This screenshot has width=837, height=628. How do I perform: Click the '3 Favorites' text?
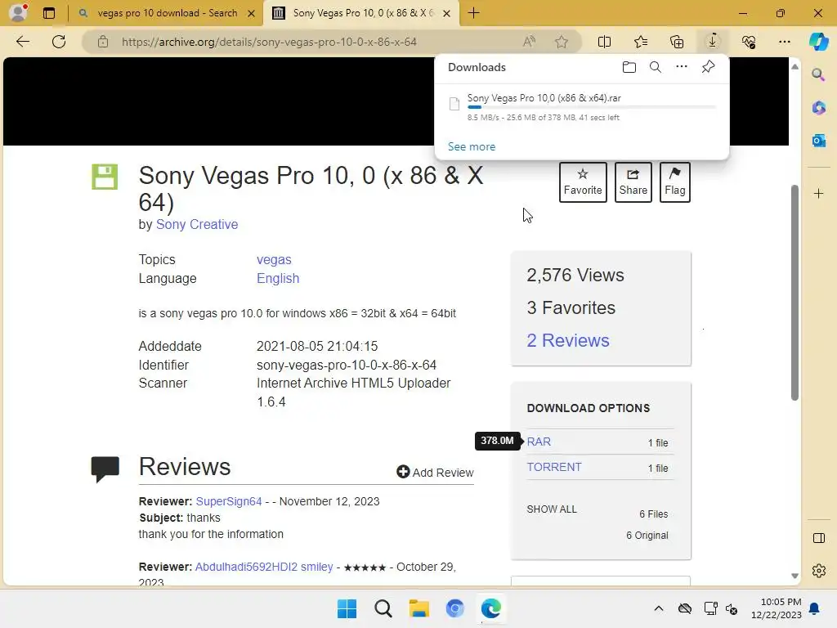(571, 307)
